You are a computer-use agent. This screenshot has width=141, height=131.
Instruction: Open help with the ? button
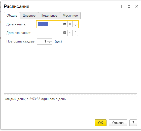pyautogui.click(x=133, y=123)
